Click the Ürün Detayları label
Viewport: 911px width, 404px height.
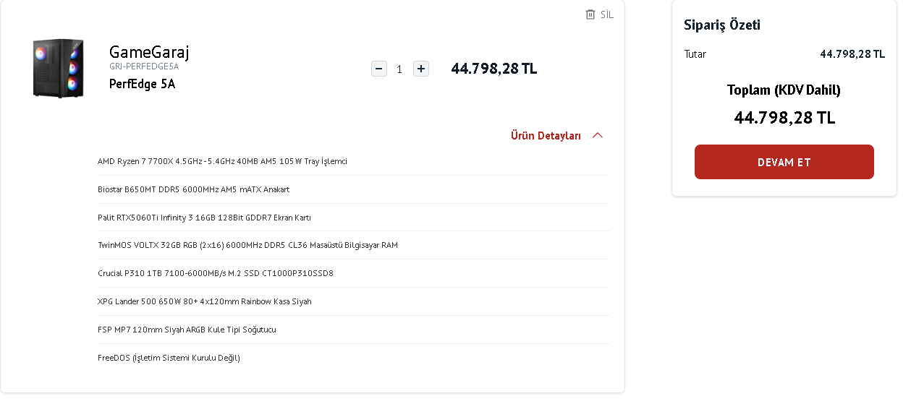coord(546,136)
